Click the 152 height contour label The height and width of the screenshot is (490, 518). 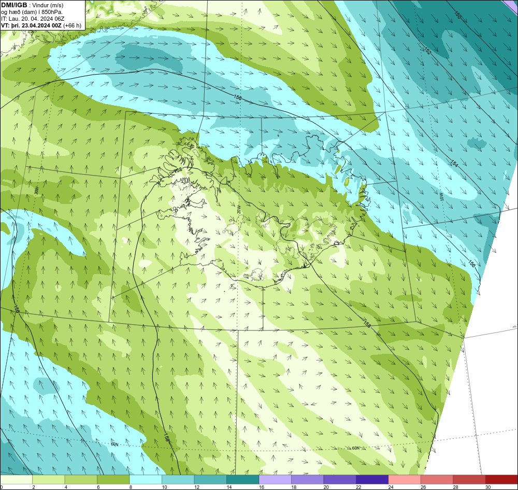(x=427, y=51)
